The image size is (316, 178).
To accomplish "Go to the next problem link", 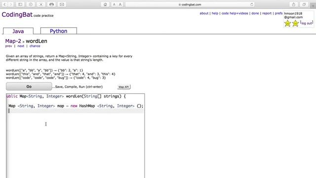I will click(x=21, y=46).
